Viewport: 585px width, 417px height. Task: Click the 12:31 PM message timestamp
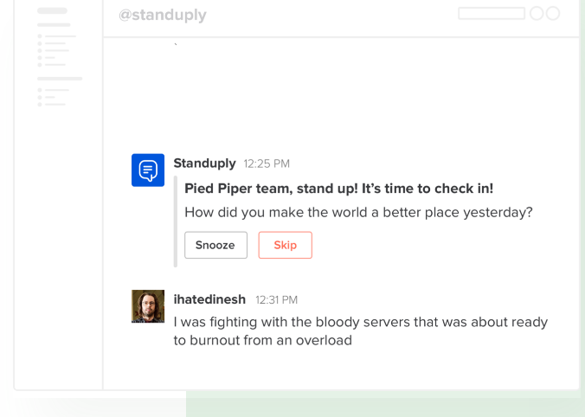(x=276, y=300)
